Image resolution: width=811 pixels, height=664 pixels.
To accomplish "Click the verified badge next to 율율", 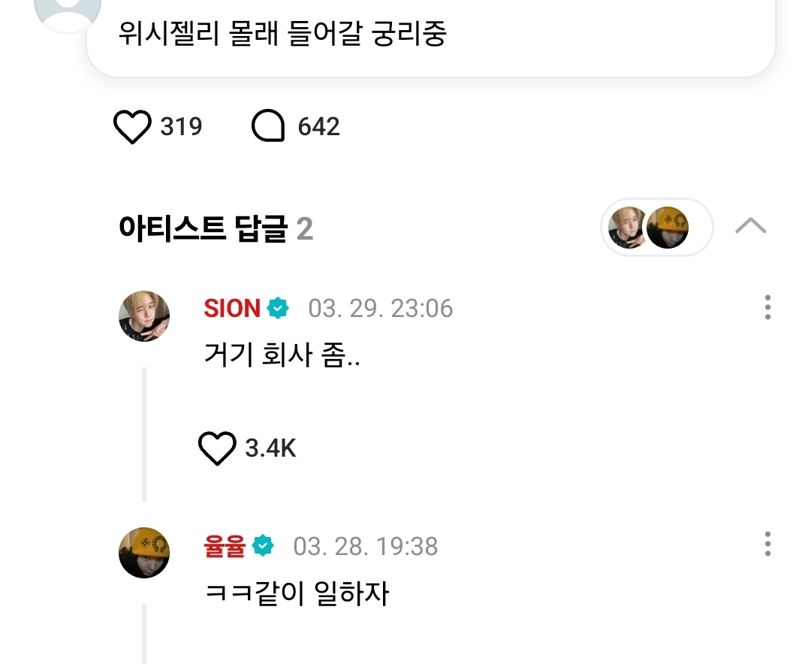I will 263,546.
